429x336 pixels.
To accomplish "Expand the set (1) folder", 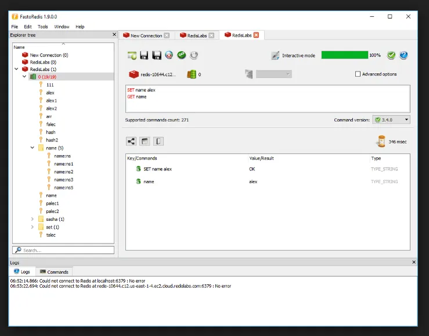I will 33,227.
